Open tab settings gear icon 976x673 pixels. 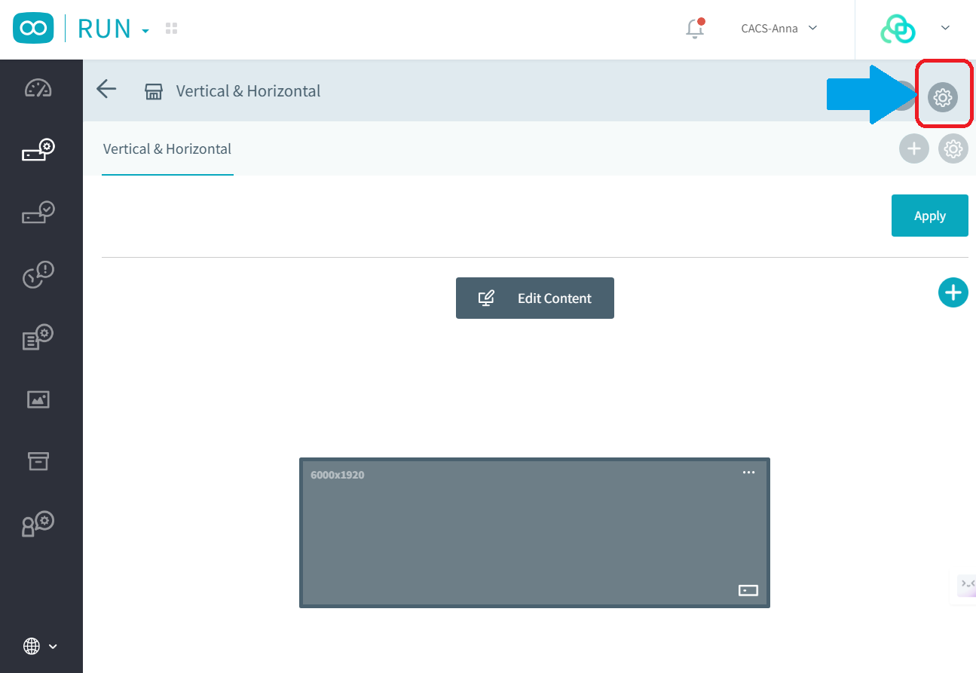click(x=953, y=149)
